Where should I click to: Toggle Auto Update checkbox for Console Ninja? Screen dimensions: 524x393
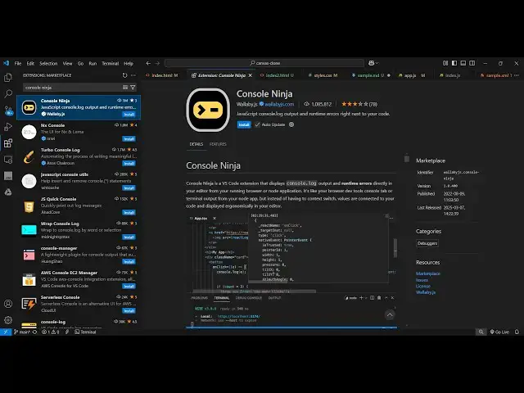pyautogui.click(x=257, y=124)
